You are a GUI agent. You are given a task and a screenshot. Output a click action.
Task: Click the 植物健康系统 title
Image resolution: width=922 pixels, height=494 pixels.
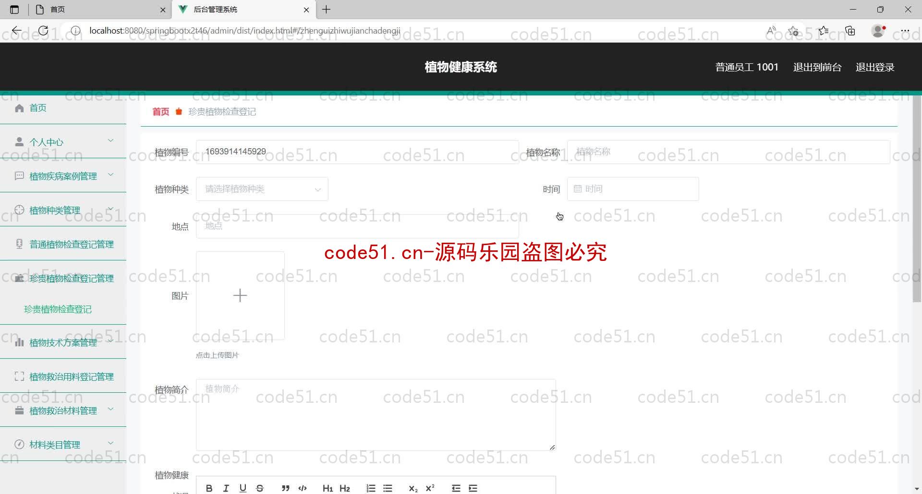461,67
